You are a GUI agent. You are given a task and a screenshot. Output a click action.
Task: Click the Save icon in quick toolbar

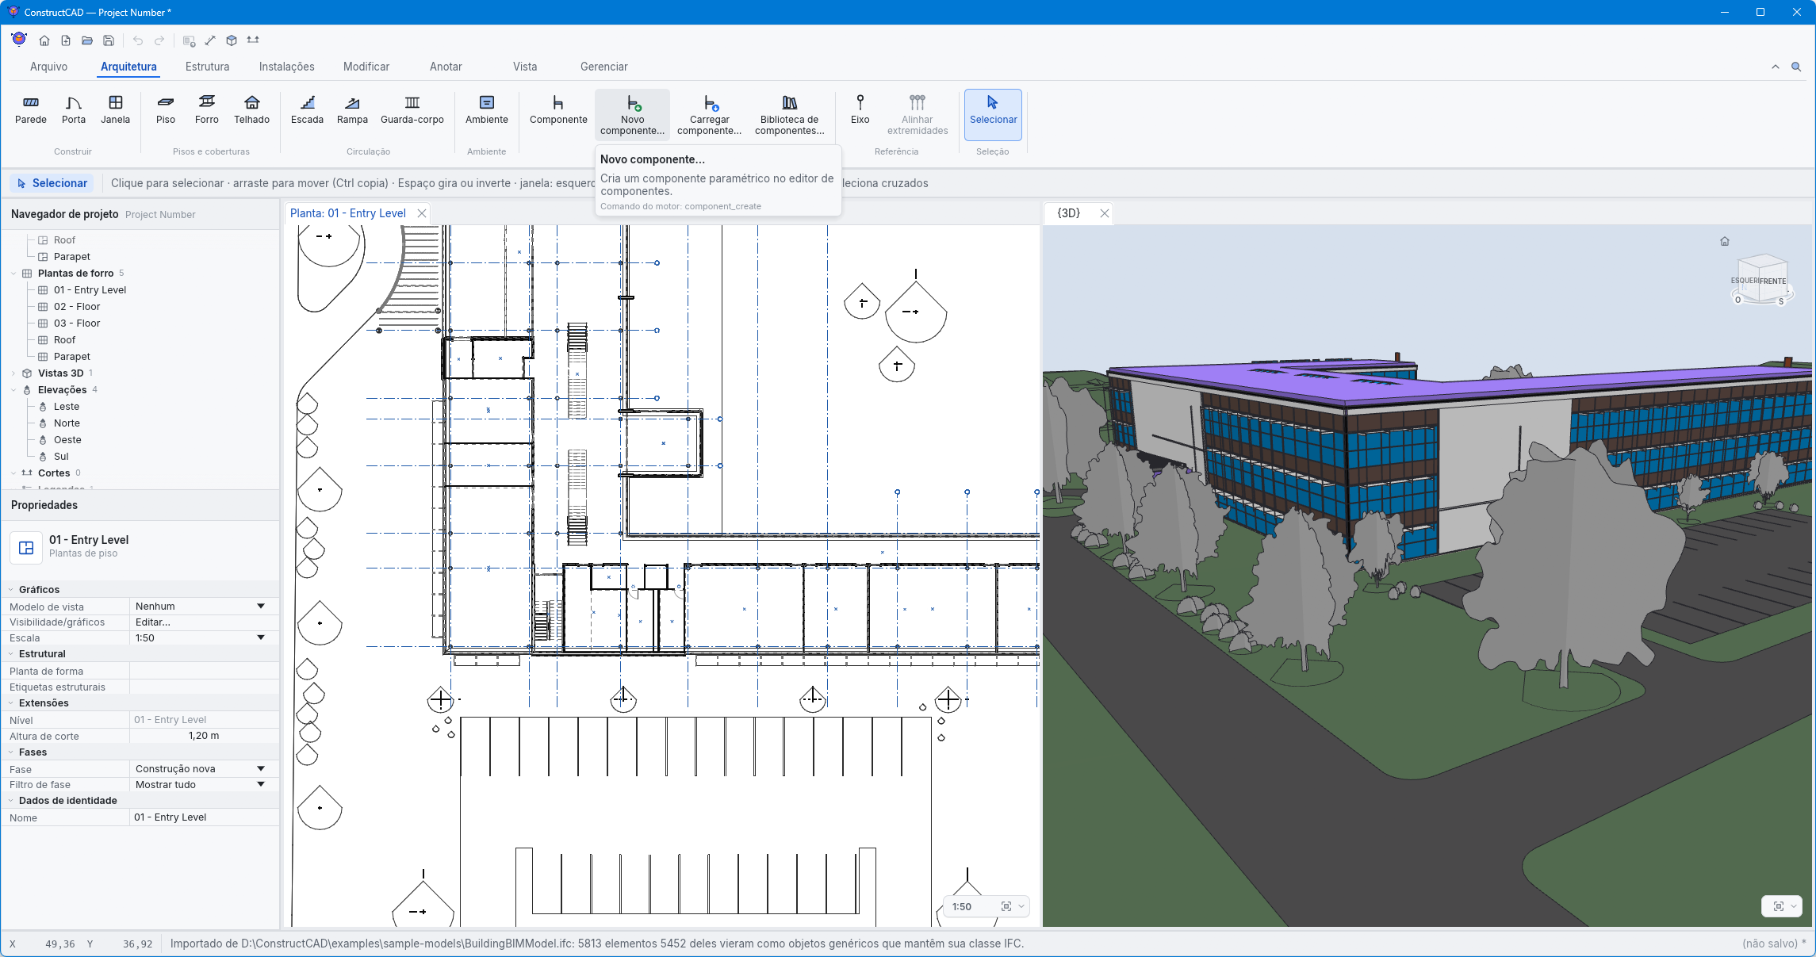109,40
